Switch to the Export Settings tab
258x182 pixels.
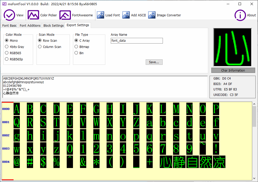click(78, 25)
